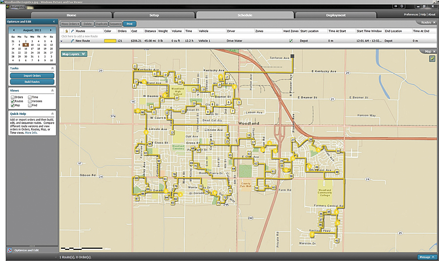Screen dimensions: 439x261
Task: Close the Routes panel
Action: [434, 22]
